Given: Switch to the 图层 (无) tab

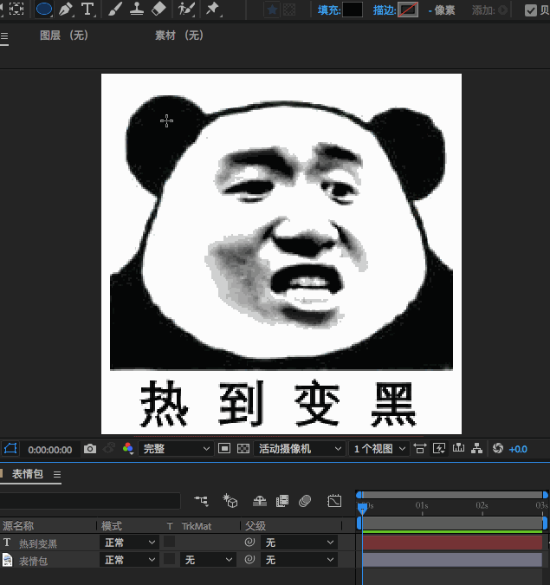Looking at the screenshot, I should click(64, 36).
